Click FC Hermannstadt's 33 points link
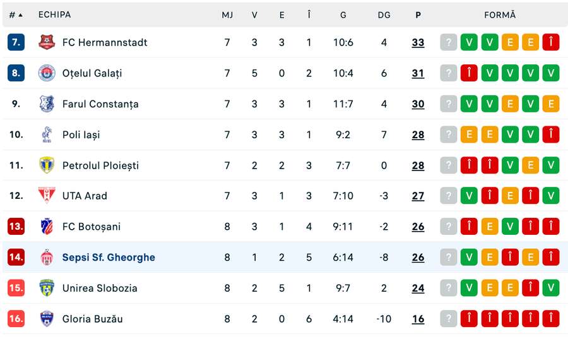 click(x=418, y=42)
